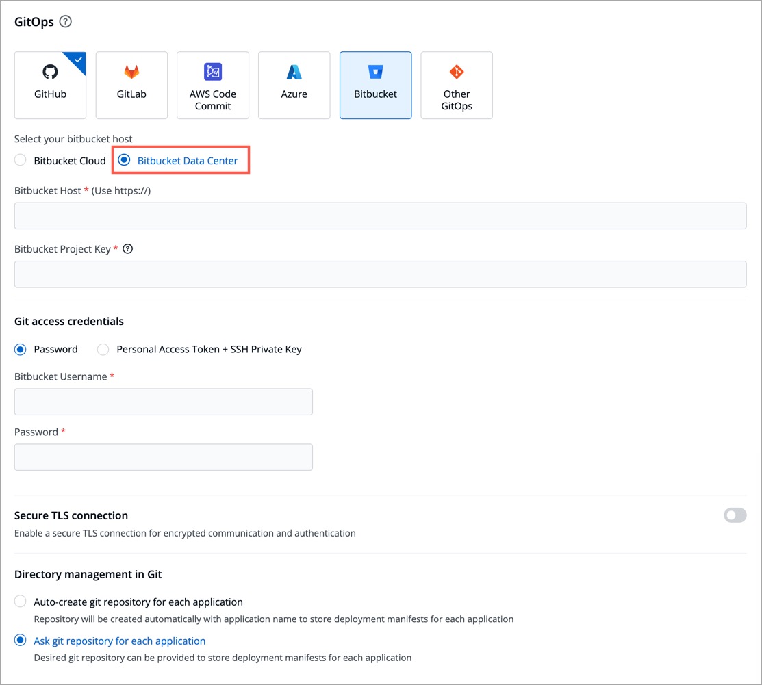Pick the Azure provider card

pyautogui.click(x=294, y=86)
